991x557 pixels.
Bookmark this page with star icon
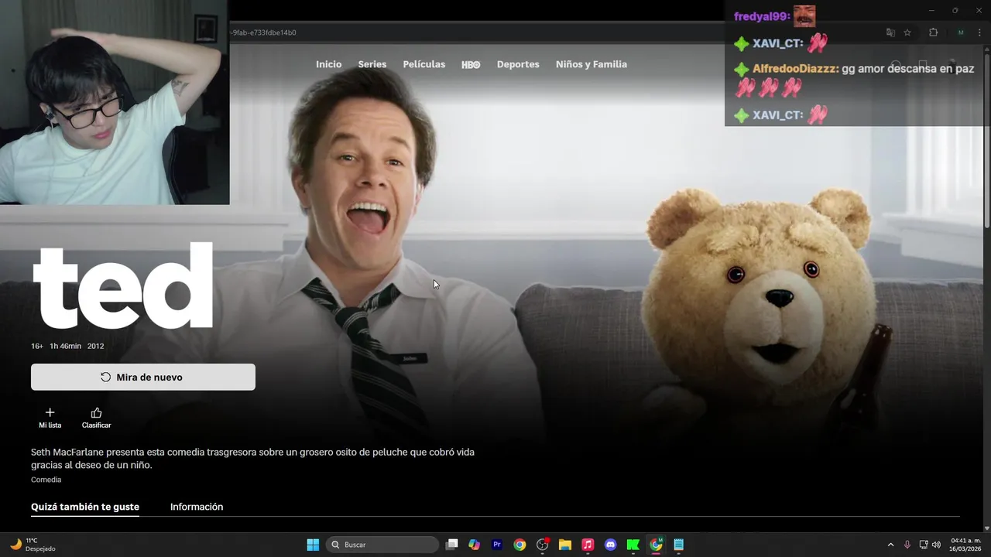coord(907,32)
